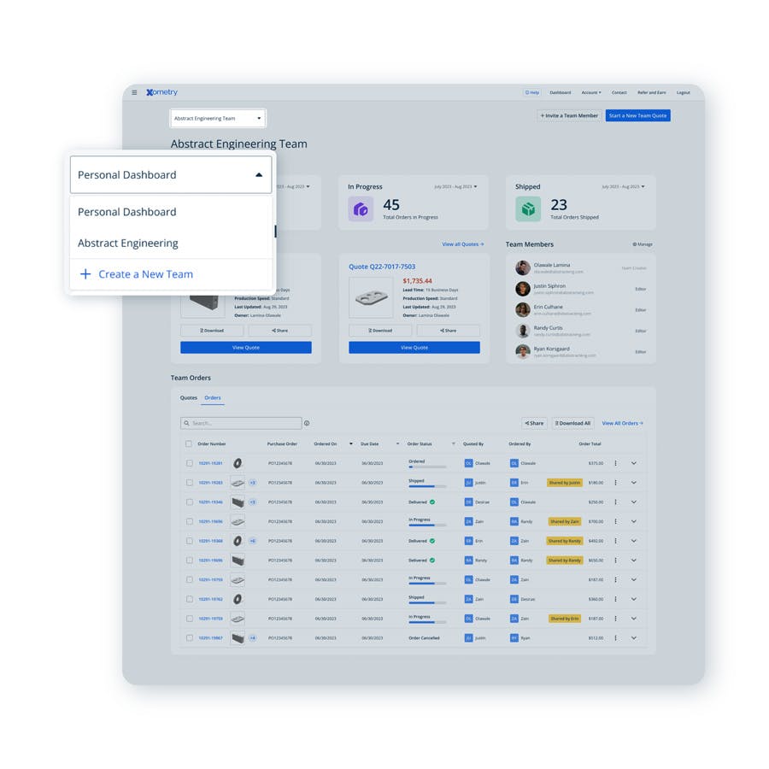
Task: Click the magnifier icon in the orders search
Action: tap(187, 423)
